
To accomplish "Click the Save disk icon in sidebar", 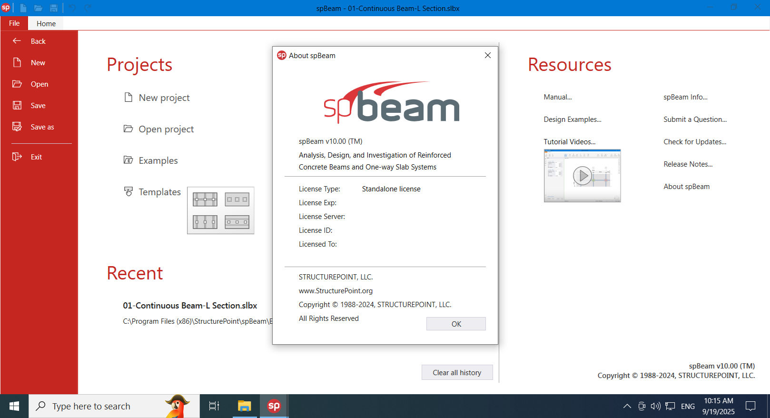I will pos(17,105).
